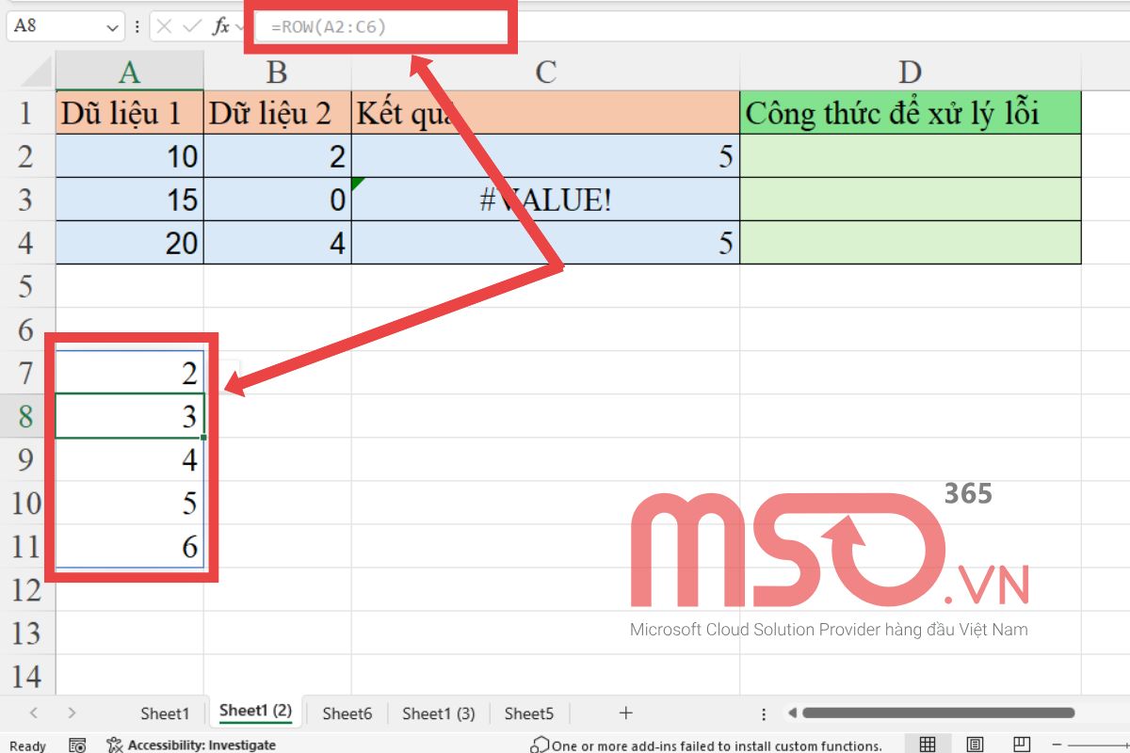
Task: Click the Cancel (X) formula bar icon
Action: 164,26
